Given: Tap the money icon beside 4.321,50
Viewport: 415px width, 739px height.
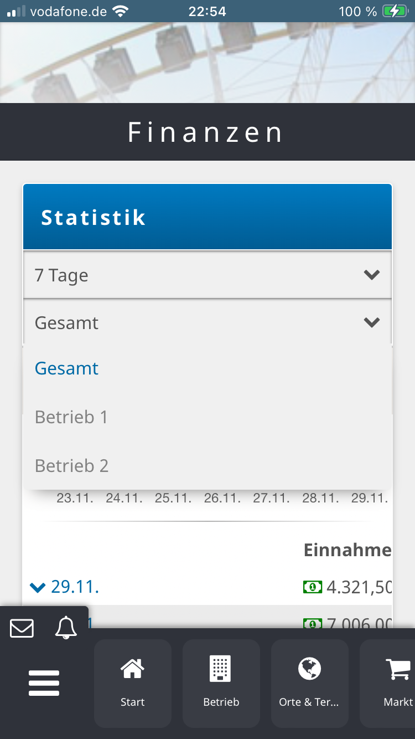Looking at the screenshot, I should coord(313,587).
